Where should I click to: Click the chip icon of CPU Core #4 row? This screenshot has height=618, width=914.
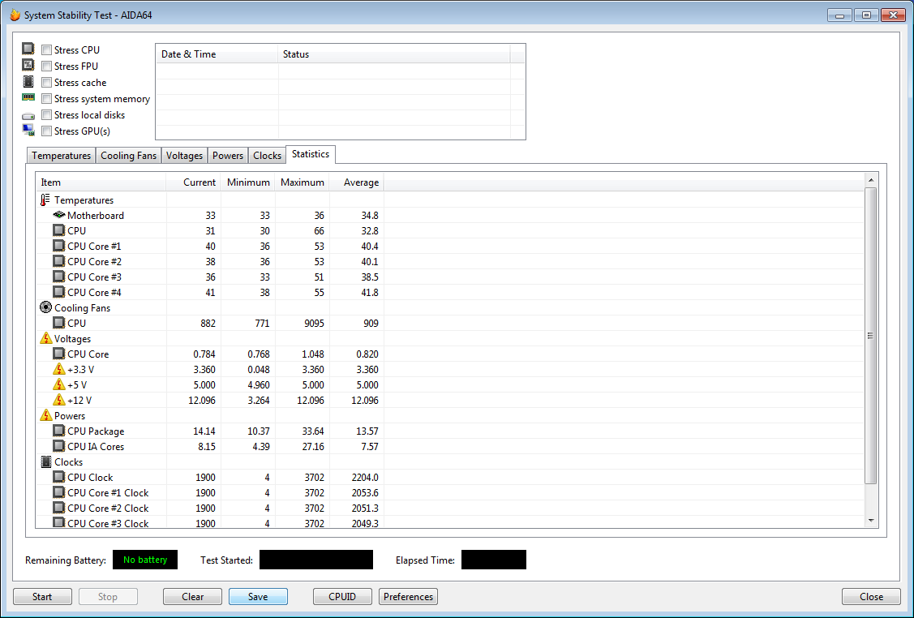[59, 292]
